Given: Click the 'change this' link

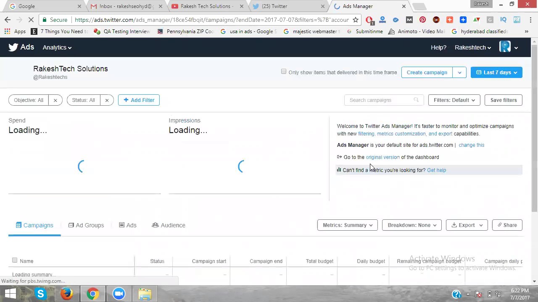Looking at the screenshot, I should pos(471,145).
